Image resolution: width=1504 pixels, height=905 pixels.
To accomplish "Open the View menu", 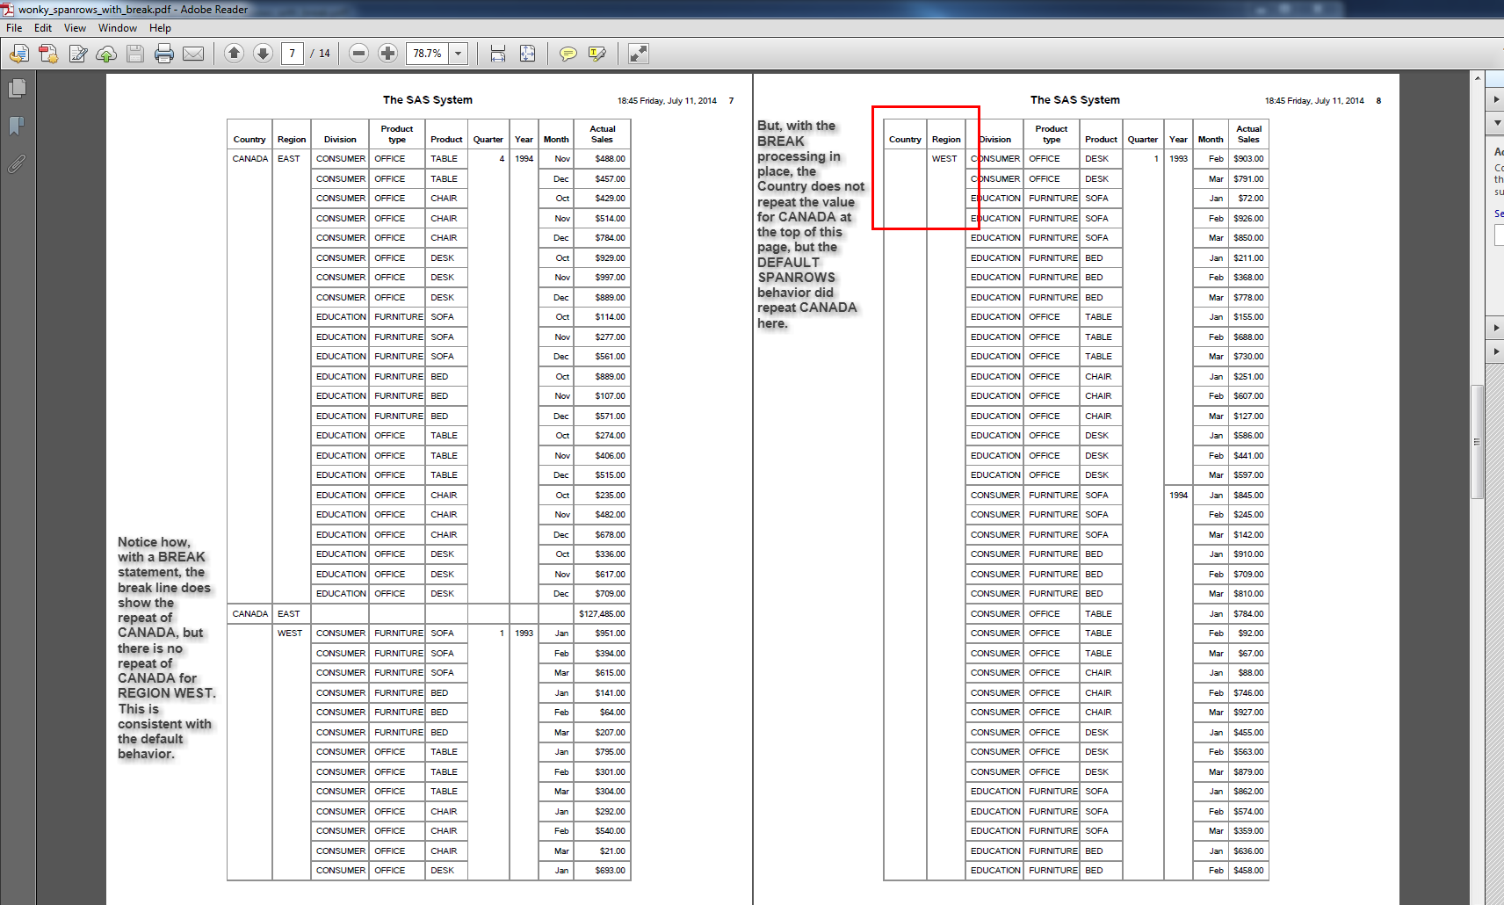I will click(75, 27).
